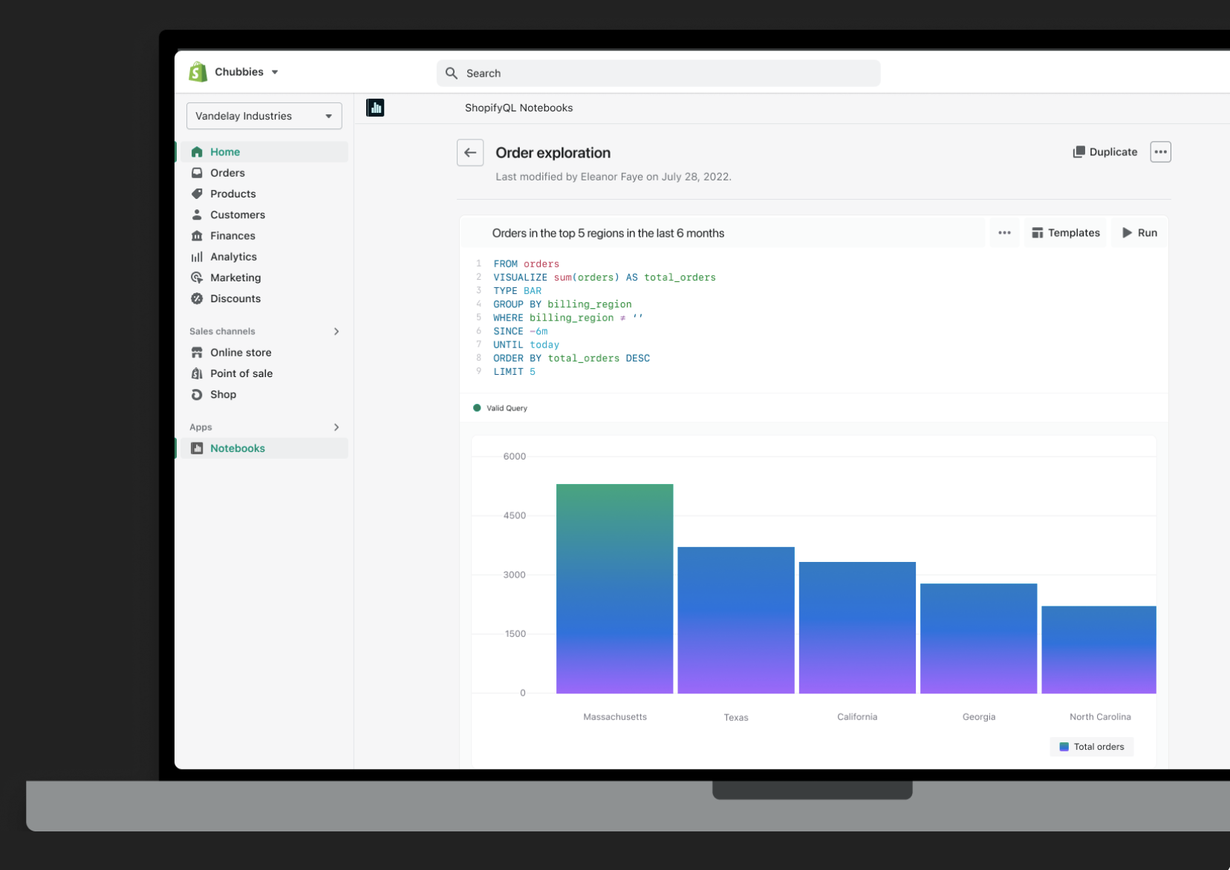Click the Shop app icon
Viewport: 1230px width, 870px height.
pos(197,394)
